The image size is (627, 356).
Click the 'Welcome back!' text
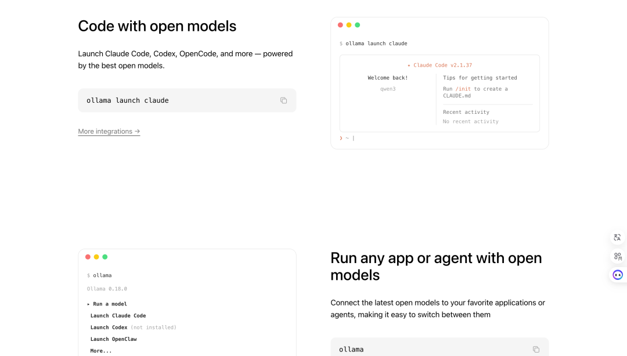tap(387, 78)
